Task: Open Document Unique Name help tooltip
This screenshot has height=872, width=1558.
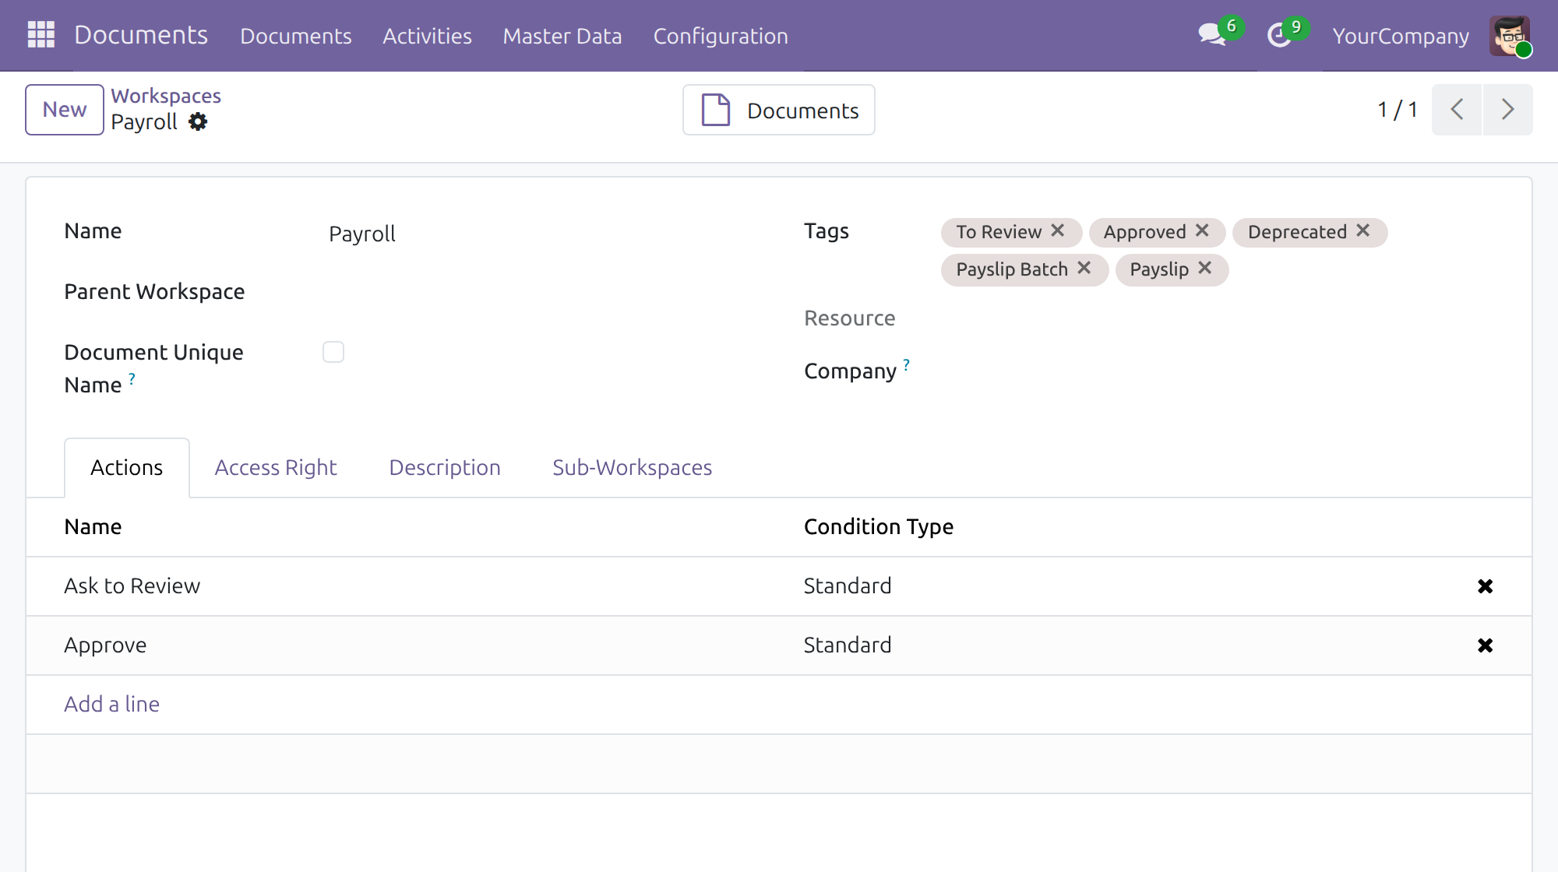Action: (x=132, y=378)
